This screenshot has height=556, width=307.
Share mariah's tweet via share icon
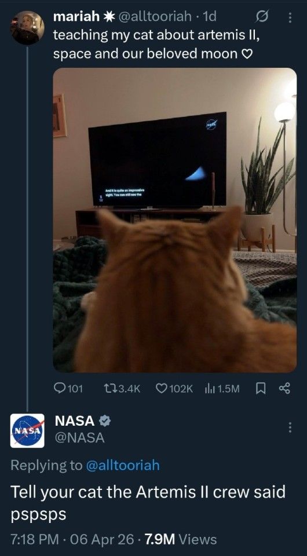point(284,389)
